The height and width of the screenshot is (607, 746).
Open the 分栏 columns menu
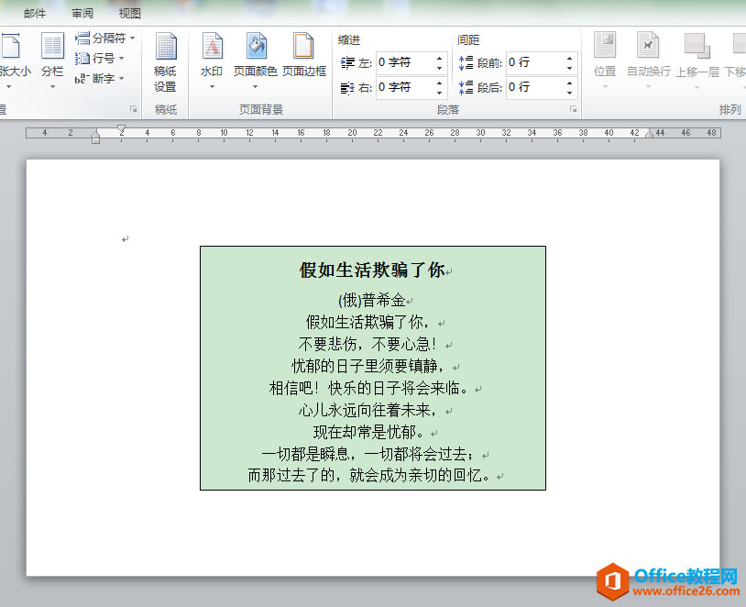click(52, 61)
